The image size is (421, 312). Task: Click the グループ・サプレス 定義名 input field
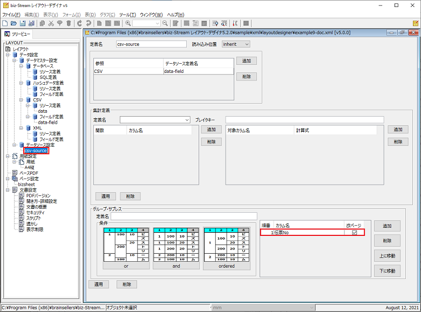tap(184, 216)
